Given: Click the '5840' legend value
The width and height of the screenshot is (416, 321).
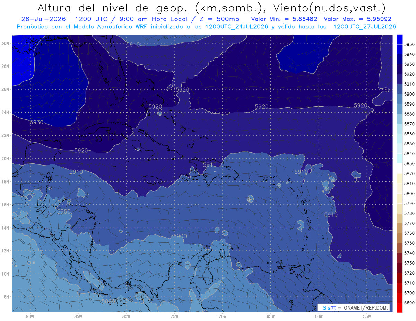Looking at the screenshot, I should click(409, 153).
